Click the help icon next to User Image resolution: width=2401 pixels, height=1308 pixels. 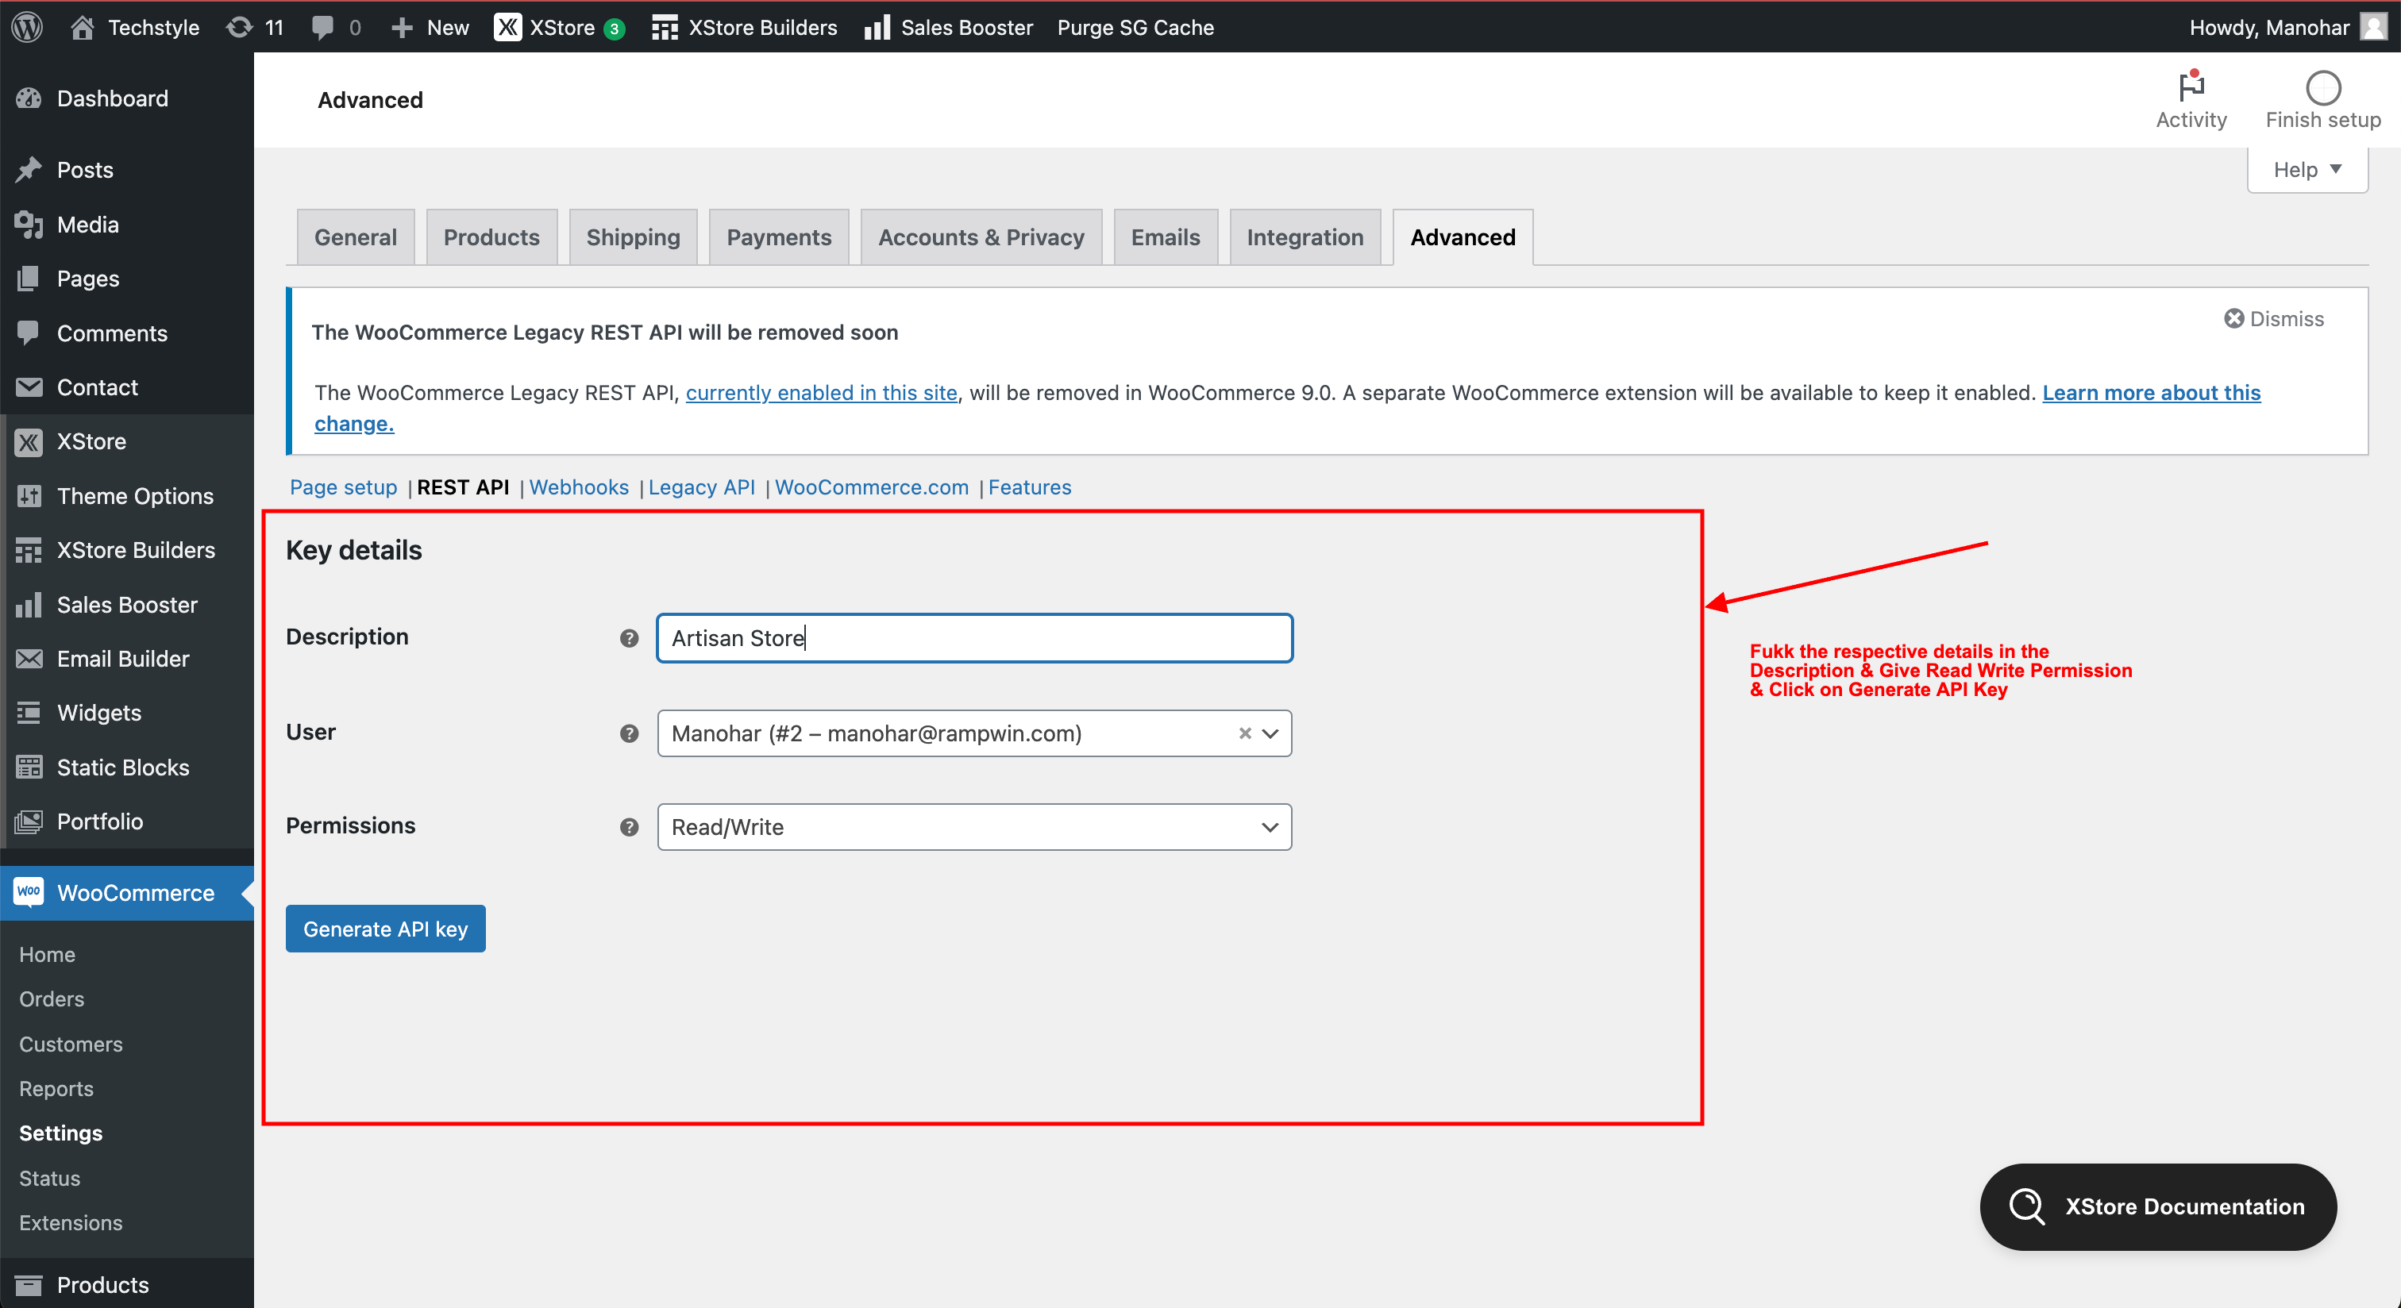pos(629,734)
